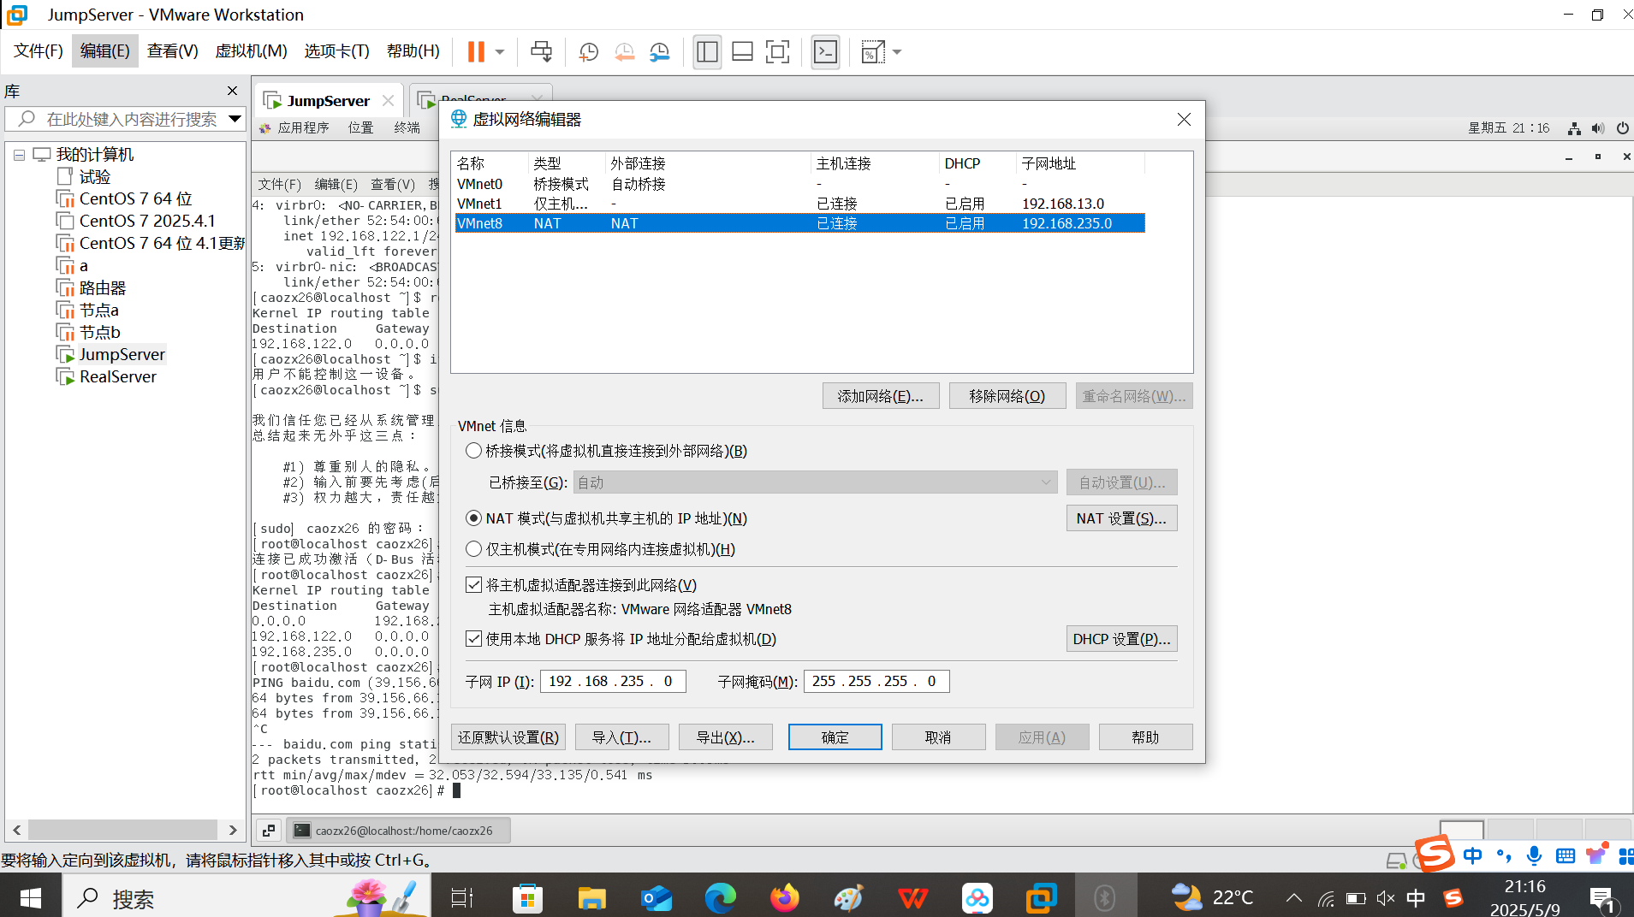1634x917 pixels.
Task: Toggle 将主机虚拟适配器连接到此网络 checkbox
Action: 473,585
